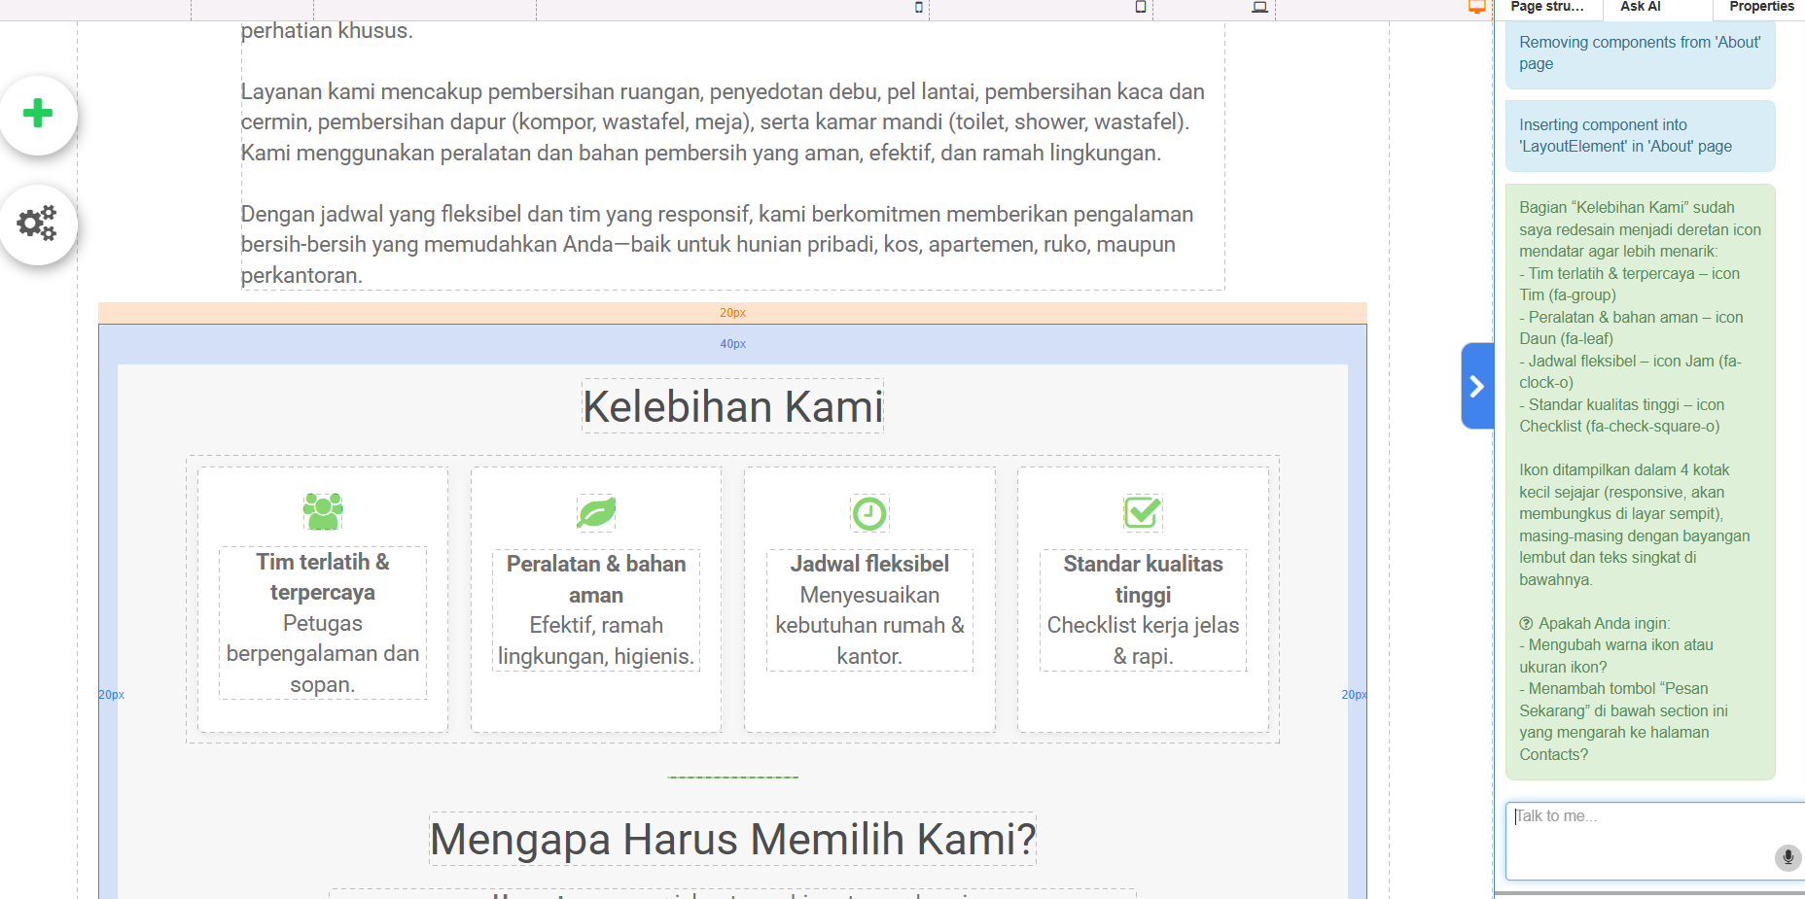
Task: Collapse the right side panel with chevron
Action: tap(1476, 386)
